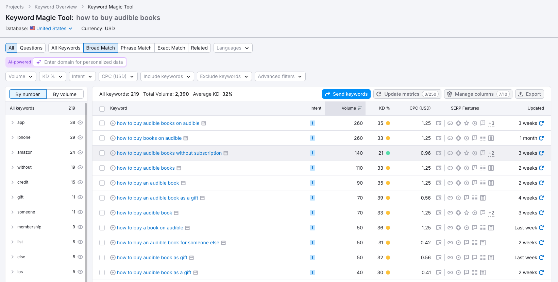Select Exact Match tab
Viewport: 558px width, 282px height.
171,48
